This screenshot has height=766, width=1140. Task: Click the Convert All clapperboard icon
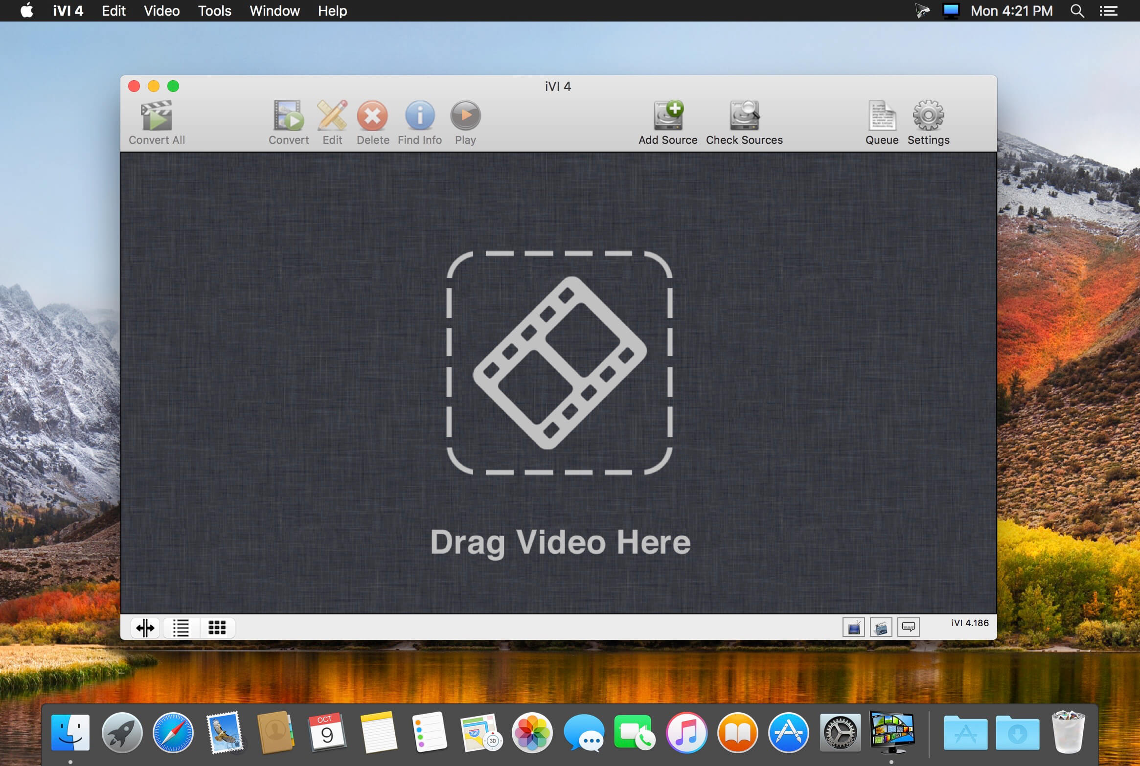click(x=157, y=115)
